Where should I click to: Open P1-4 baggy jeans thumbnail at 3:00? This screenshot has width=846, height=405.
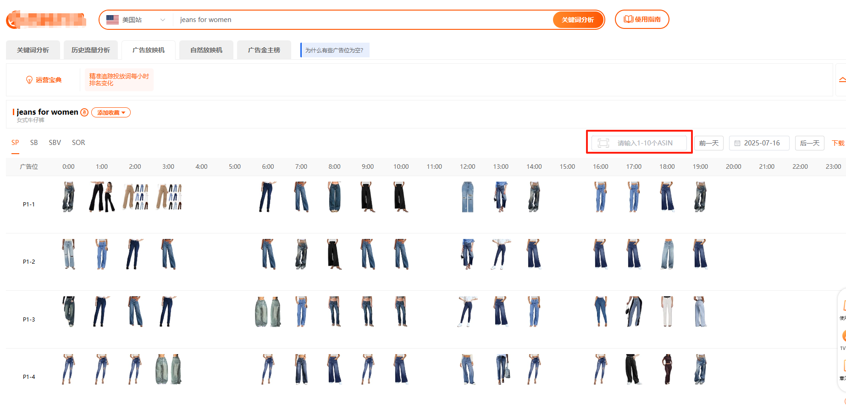click(168, 369)
